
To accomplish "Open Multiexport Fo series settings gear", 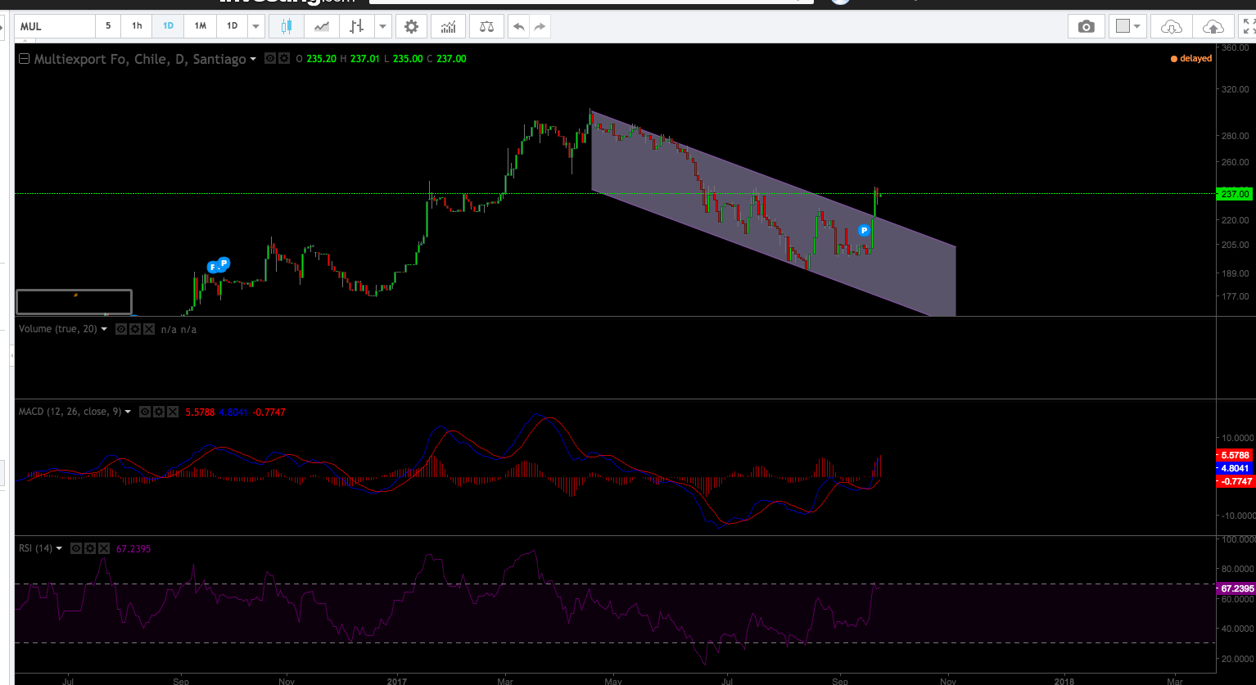I will coord(284,59).
